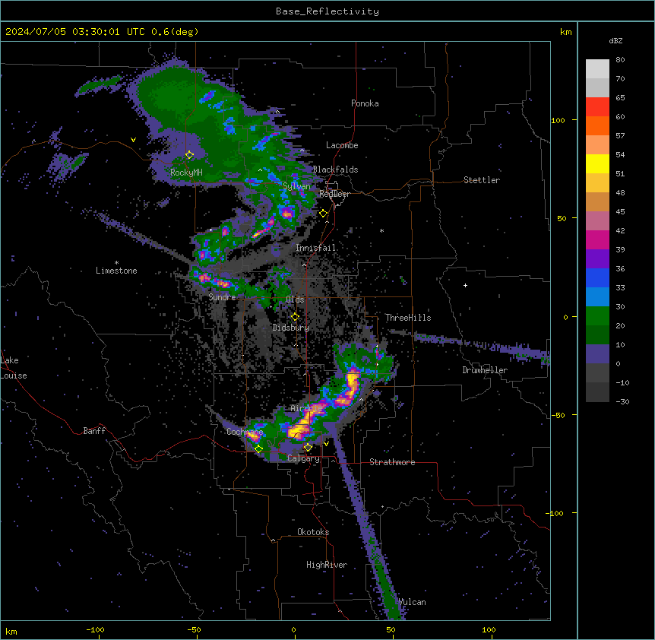Click the km label in the top-right corner
Viewport: 655px width, 640px height.
[565, 32]
